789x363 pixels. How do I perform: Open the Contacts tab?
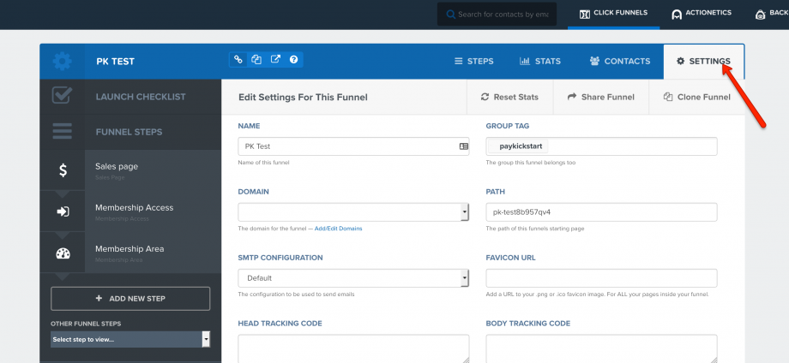(619, 62)
